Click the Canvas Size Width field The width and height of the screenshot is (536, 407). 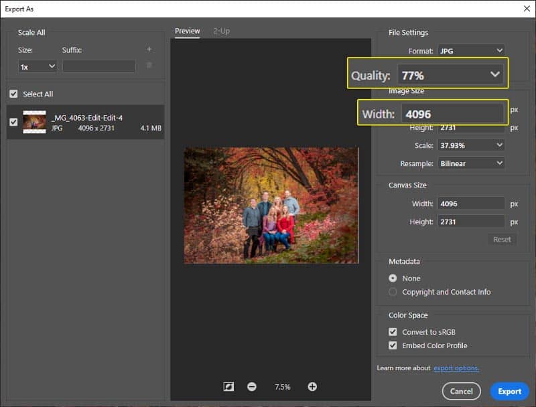coord(471,203)
